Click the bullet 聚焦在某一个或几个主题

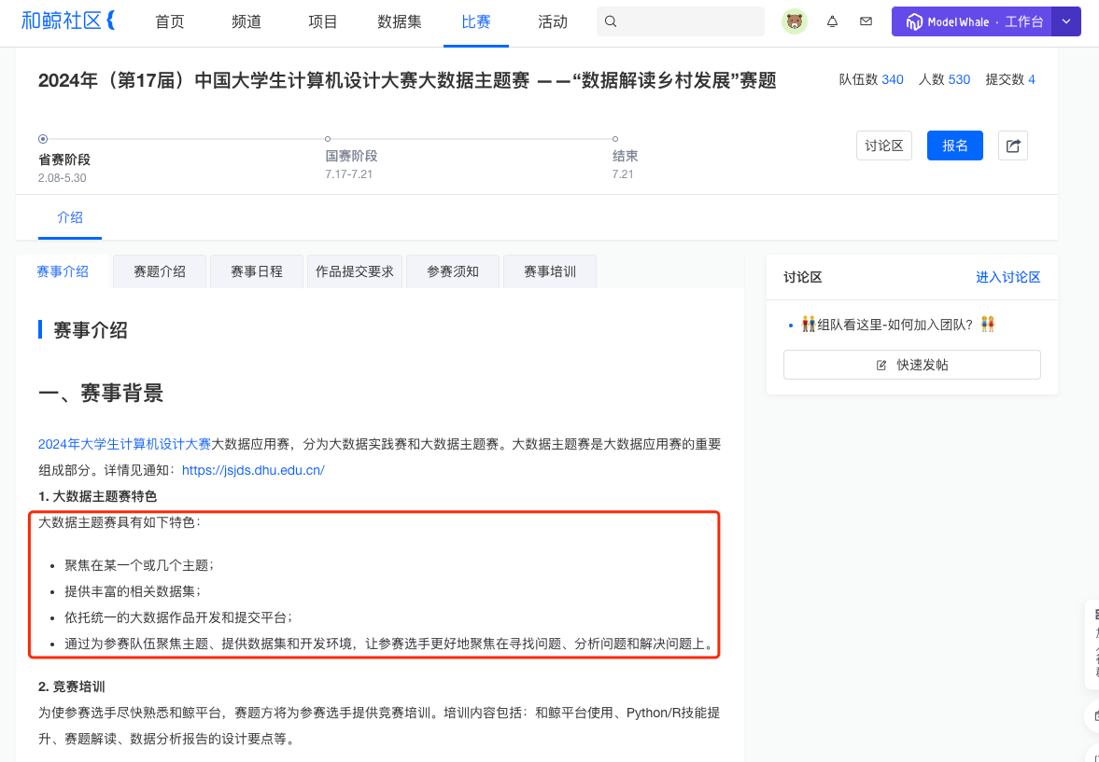tap(139, 565)
